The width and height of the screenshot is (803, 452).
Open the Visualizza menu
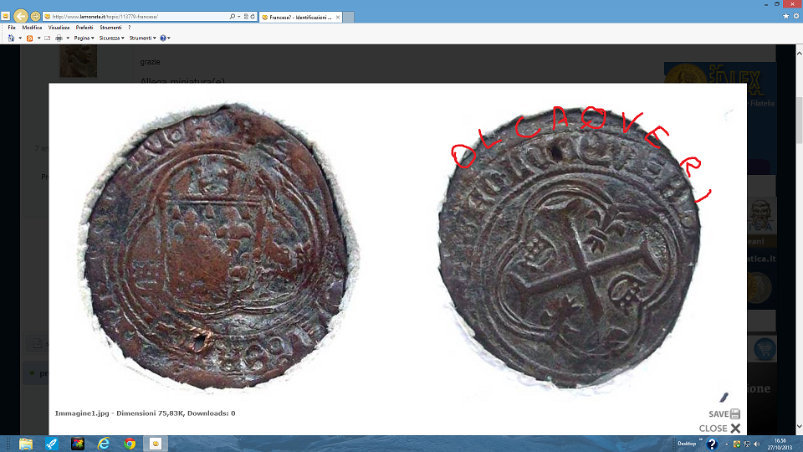(x=59, y=28)
